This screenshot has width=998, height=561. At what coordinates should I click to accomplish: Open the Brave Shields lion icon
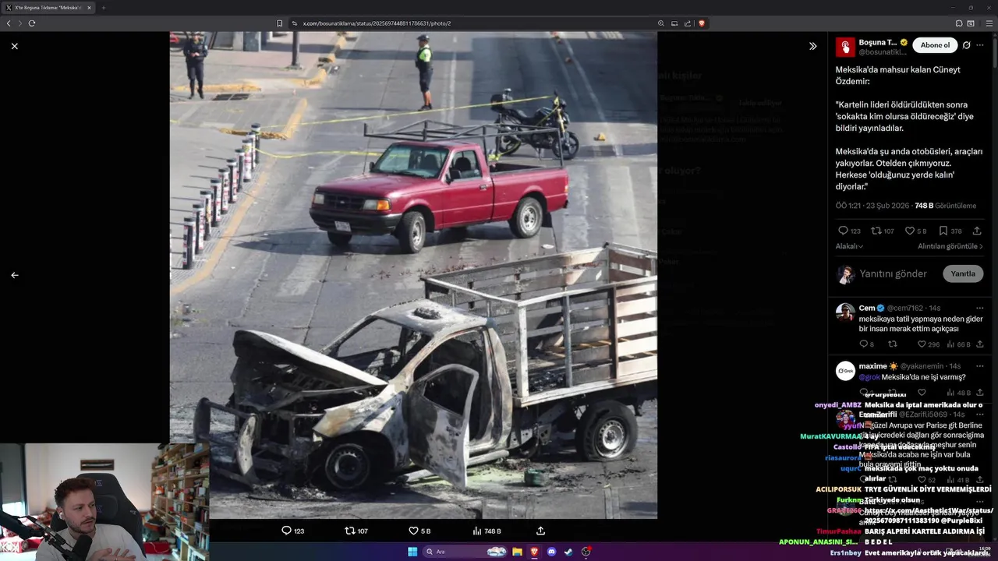click(x=702, y=23)
